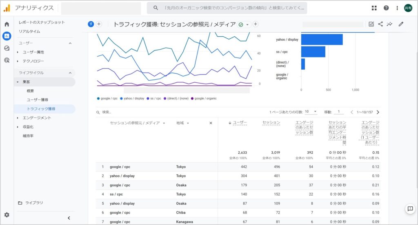Open the three-dot more options menu
Screen dimensions: 418x225
[397, 8]
